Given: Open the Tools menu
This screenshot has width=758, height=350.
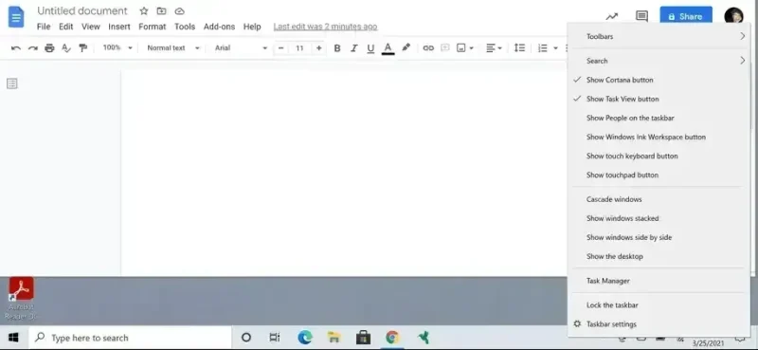Looking at the screenshot, I should pos(185,27).
